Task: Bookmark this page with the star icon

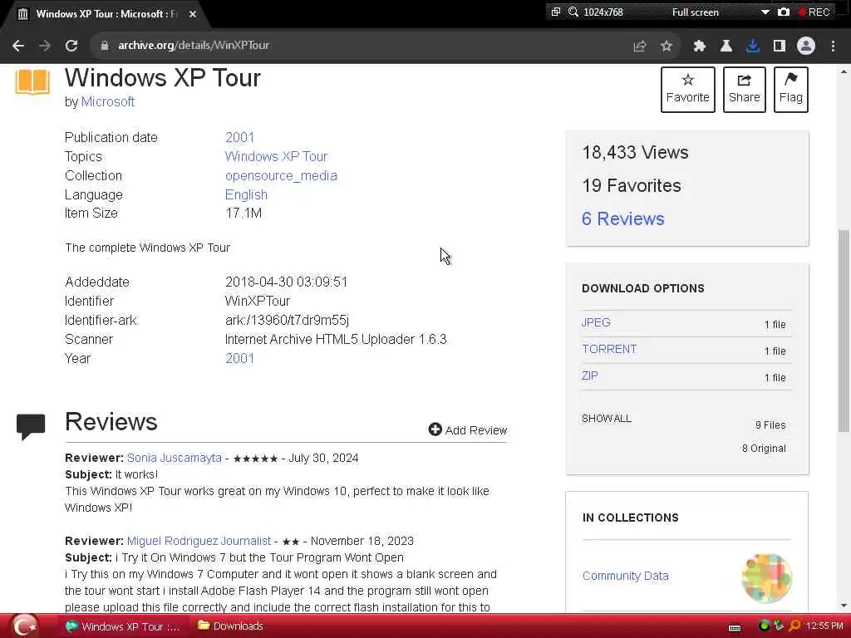Action: [667, 47]
